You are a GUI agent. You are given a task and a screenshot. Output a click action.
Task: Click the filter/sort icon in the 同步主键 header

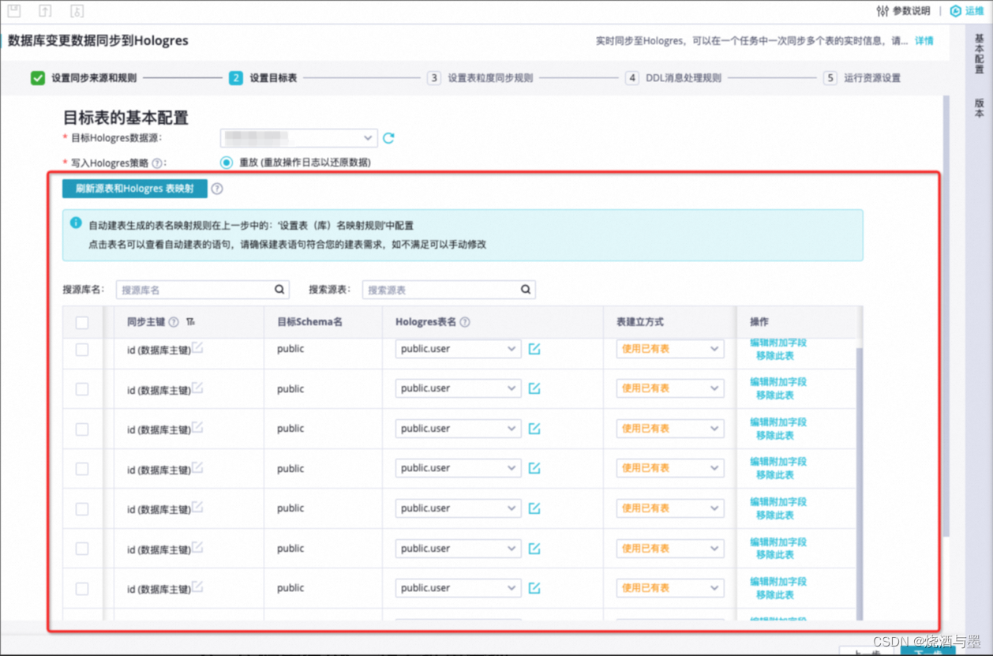[190, 322]
